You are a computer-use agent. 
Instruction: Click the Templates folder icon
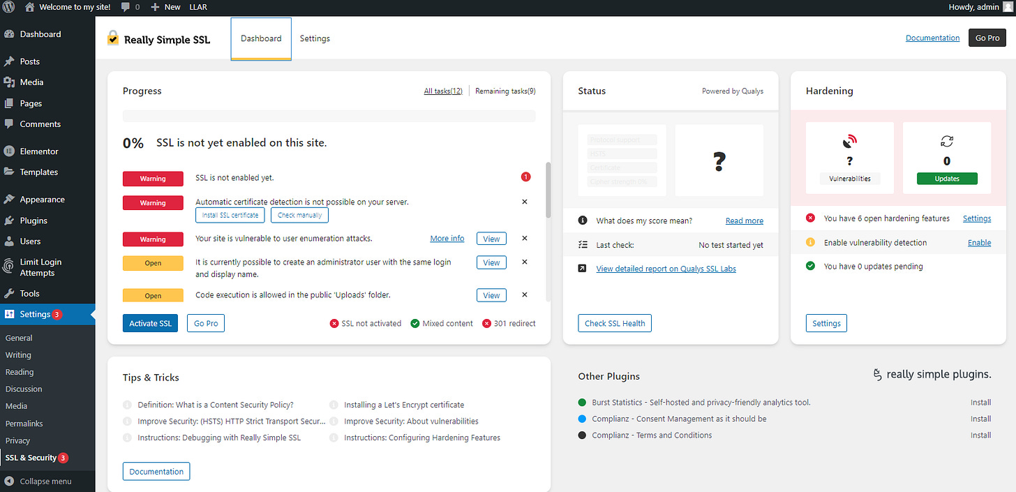(9, 172)
